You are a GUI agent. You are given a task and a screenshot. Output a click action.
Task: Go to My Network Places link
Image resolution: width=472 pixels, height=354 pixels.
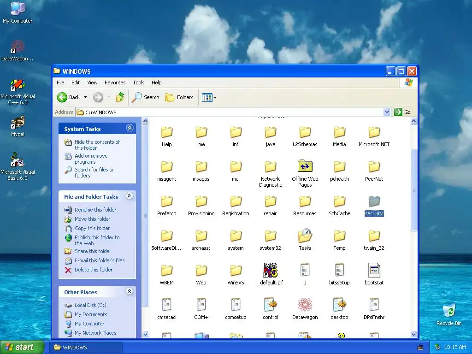(95, 333)
